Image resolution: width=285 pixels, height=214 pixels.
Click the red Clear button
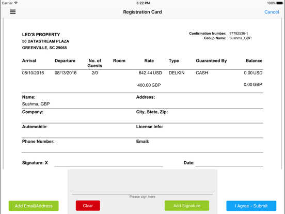[x=88, y=206]
